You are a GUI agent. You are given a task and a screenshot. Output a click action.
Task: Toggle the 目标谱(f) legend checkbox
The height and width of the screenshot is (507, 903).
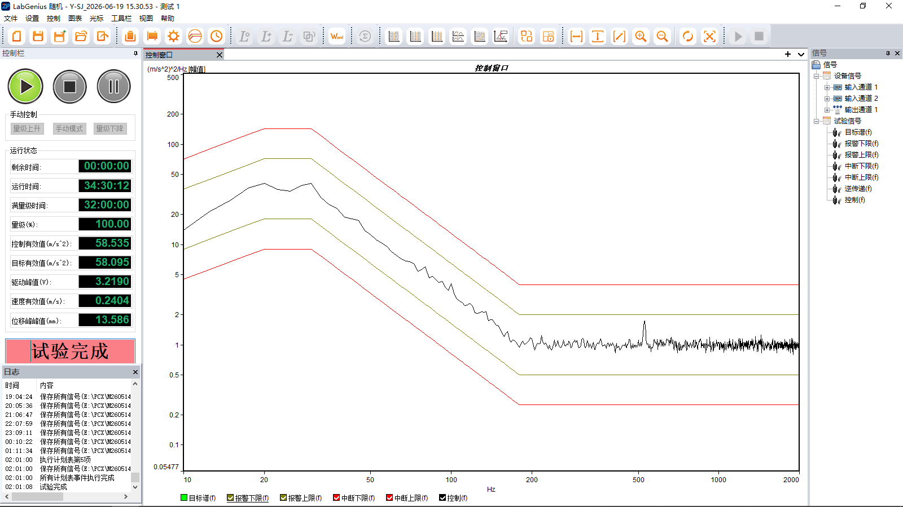tap(184, 497)
